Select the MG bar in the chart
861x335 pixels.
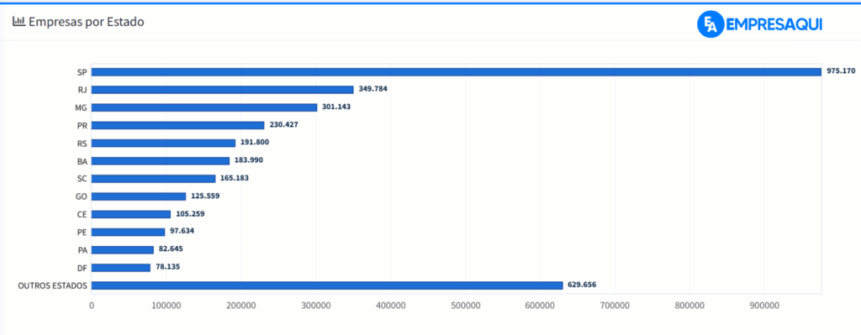[204, 107]
